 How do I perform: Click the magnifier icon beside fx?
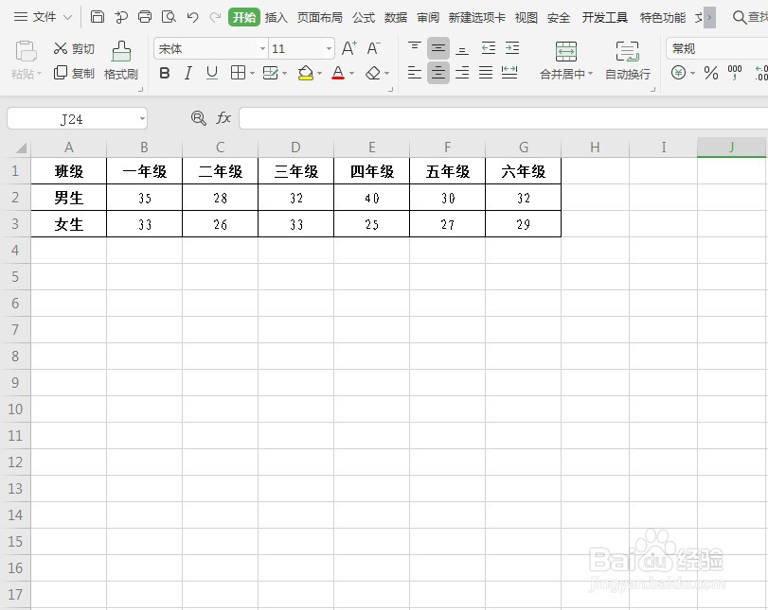[198, 118]
